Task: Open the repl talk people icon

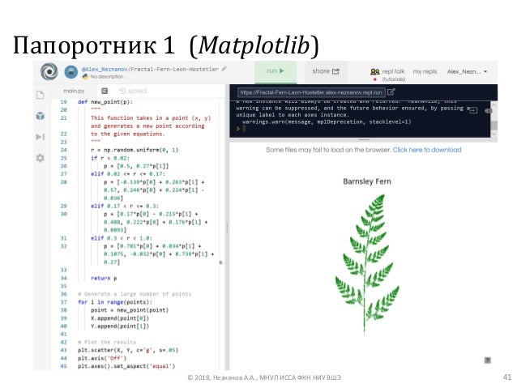Action: pos(375,71)
